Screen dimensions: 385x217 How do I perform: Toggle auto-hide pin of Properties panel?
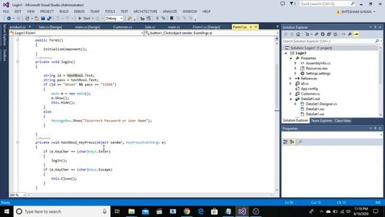pyautogui.click(x=375, y=128)
